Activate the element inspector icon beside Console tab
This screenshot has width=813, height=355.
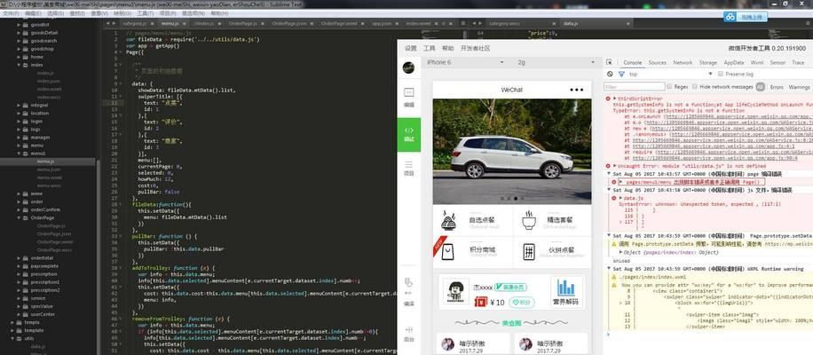coord(609,62)
